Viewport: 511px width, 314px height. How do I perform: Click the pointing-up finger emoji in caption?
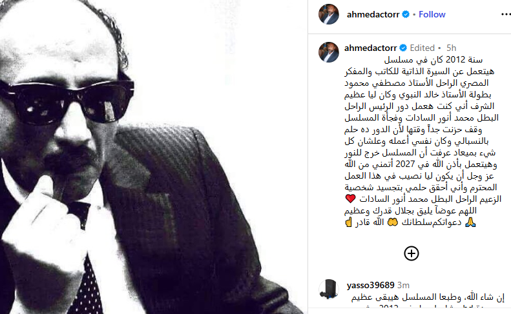click(x=348, y=222)
